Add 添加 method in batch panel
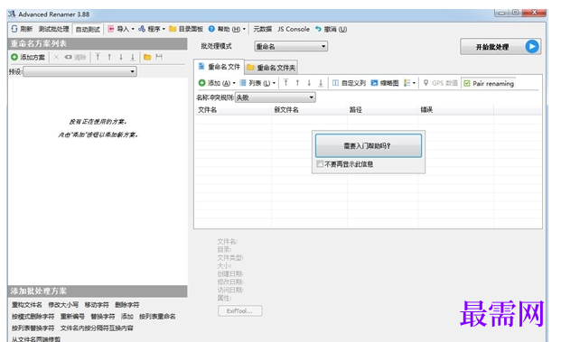Screen dimensions: 561x342 [127, 317]
